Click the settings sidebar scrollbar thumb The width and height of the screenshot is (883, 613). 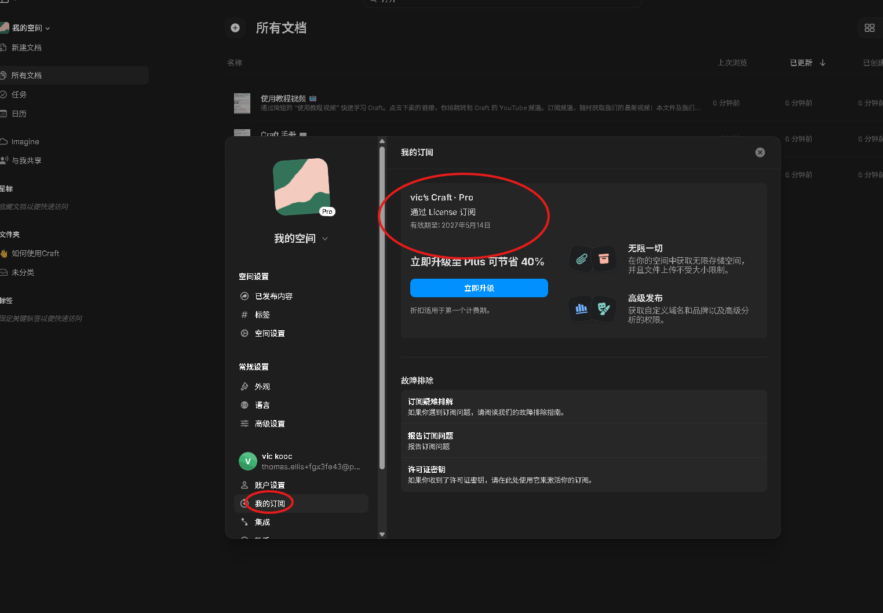click(x=382, y=308)
